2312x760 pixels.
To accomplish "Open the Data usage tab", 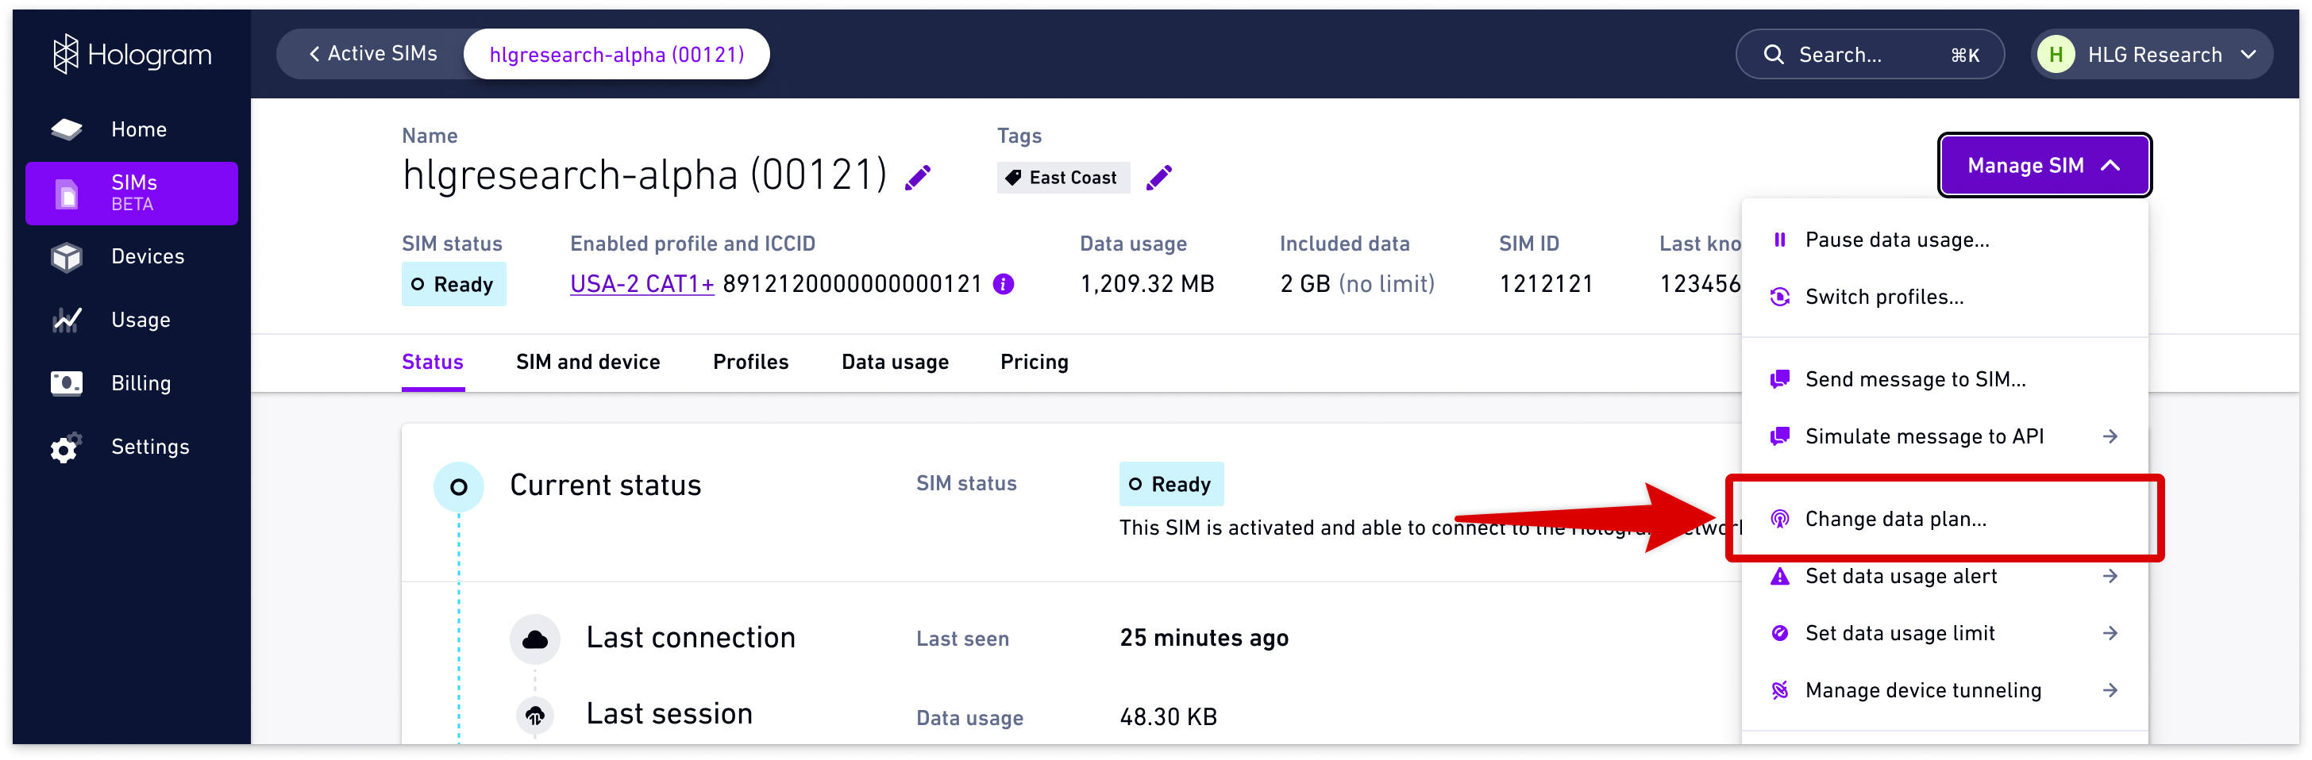I will tap(895, 362).
